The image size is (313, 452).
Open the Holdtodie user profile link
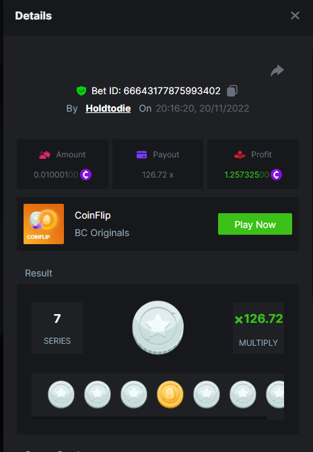click(108, 108)
